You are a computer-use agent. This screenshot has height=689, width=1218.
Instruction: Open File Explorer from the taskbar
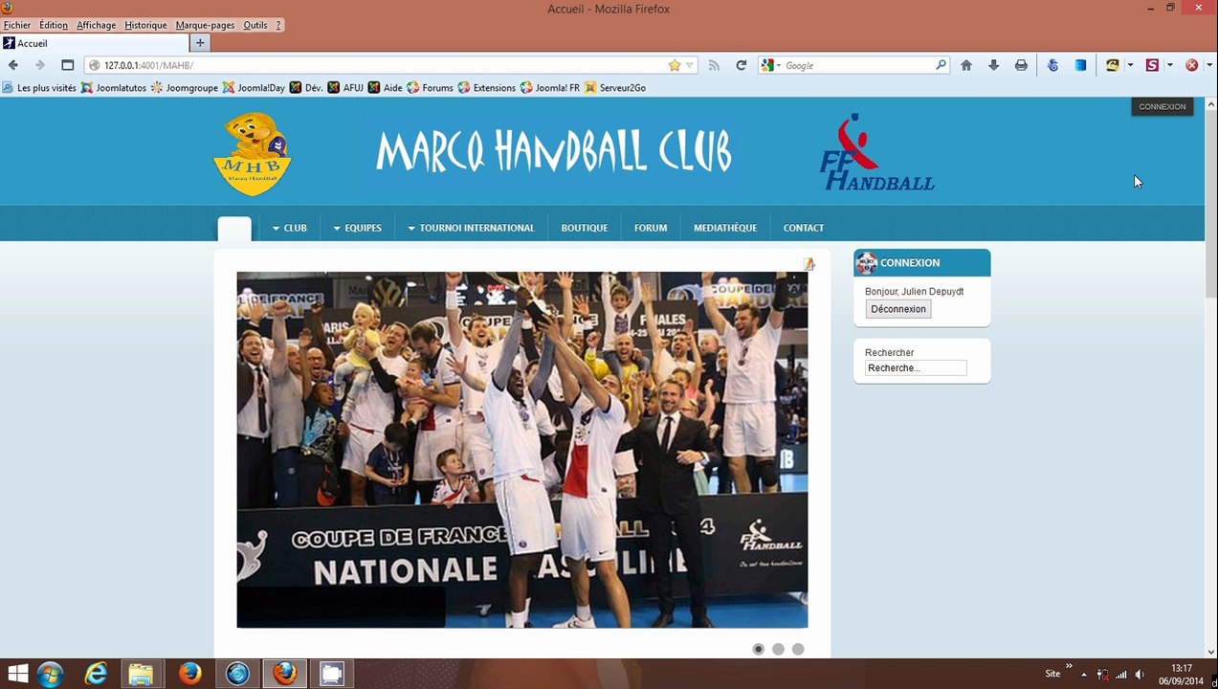(141, 674)
